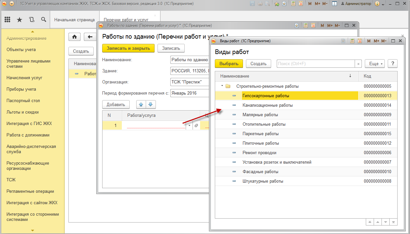
Task: Switch to Начальная страница tab
Action: click(x=74, y=20)
